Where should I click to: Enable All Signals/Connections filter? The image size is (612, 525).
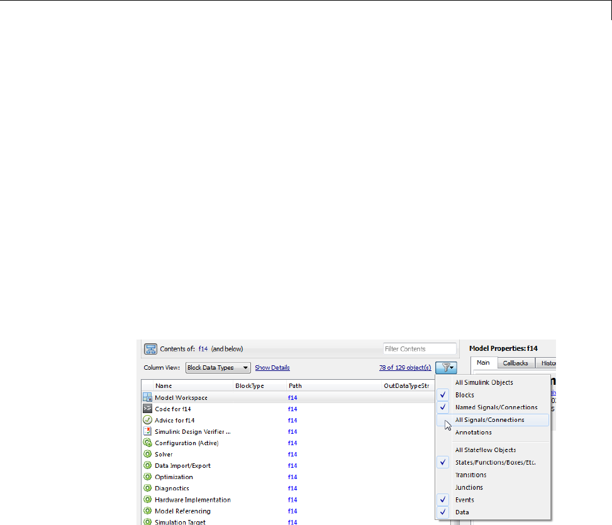[492, 420]
